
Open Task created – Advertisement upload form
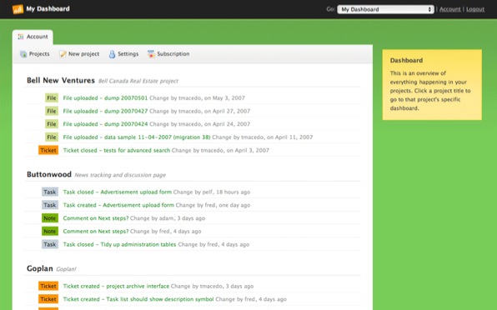[118, 205]
